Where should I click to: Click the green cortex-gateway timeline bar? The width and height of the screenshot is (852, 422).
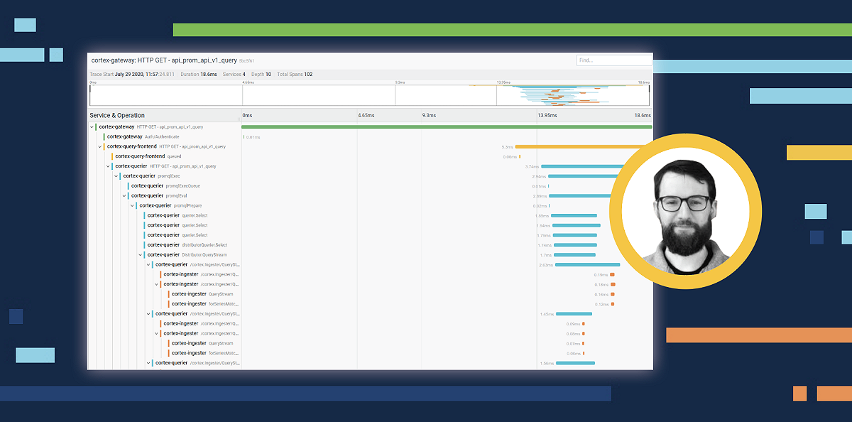click(447, 126)
